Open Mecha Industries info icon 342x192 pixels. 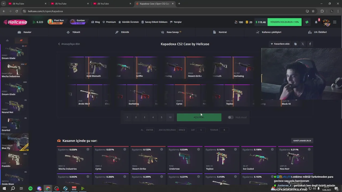[x=88, y=150]
